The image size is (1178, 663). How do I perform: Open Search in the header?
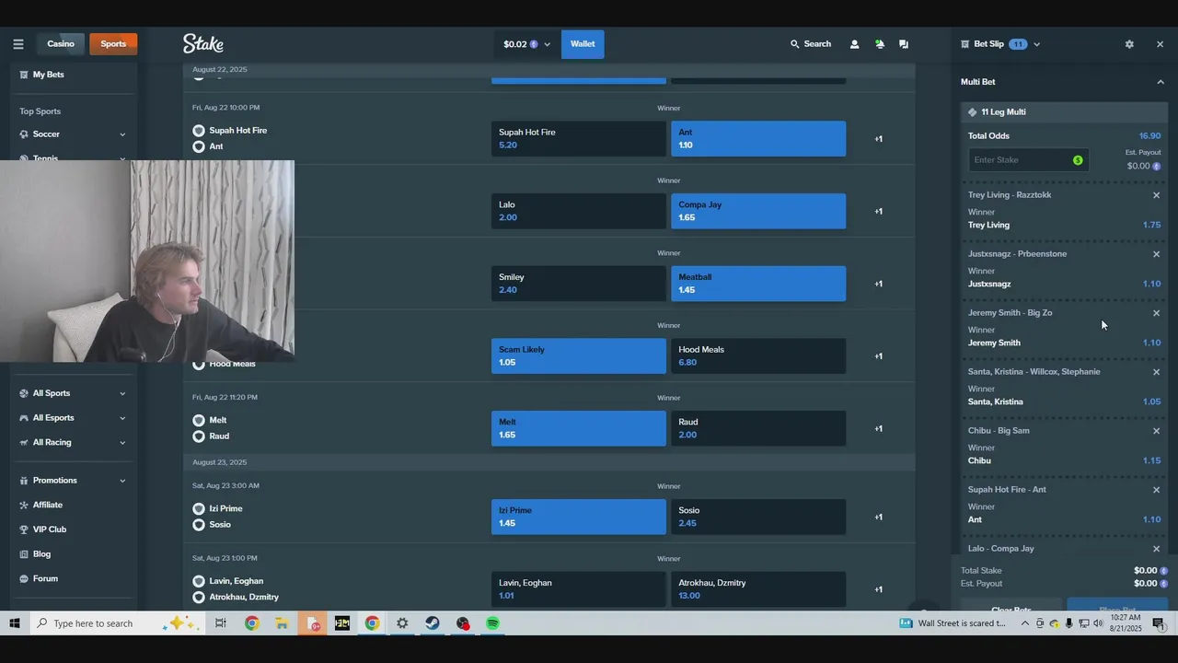[x=811, y=44]
